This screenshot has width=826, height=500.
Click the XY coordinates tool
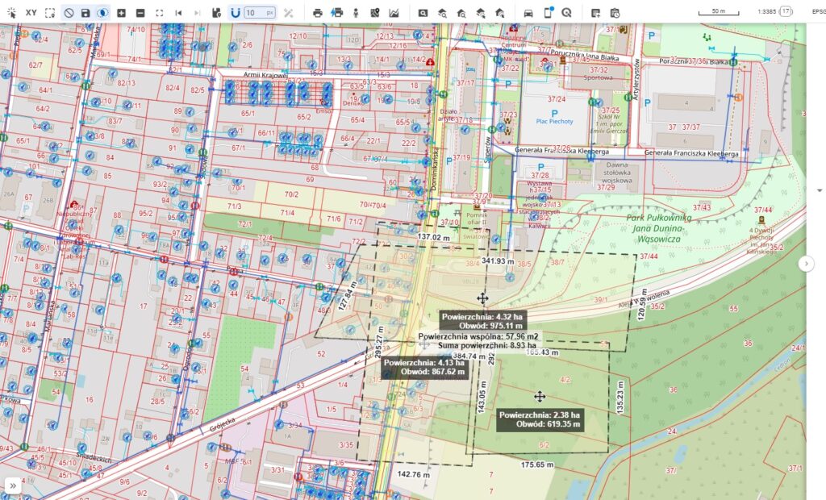point(31,13)
